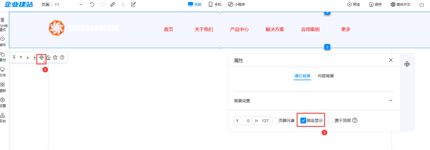Image resolution: width=430 pixels, height=150 pixels.
Task: Move element to top with first arrow icon
Action: [x=14, y=58]
